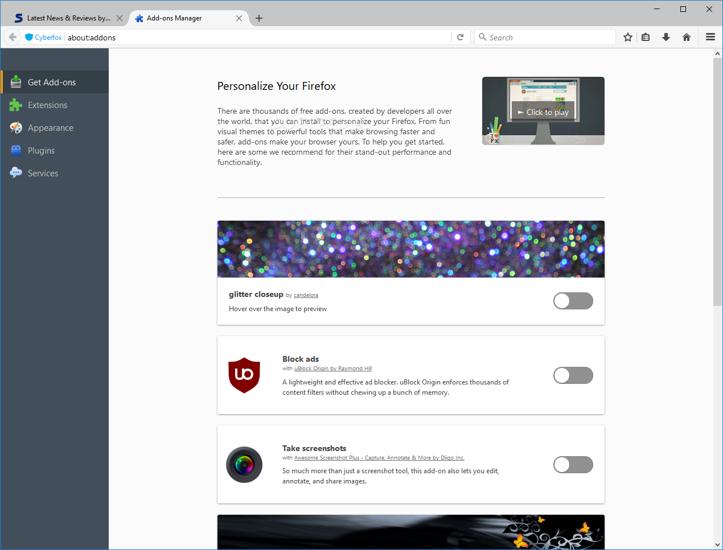
Task: Click the Personalize Your Firefox heading
Action: (277, 86)
